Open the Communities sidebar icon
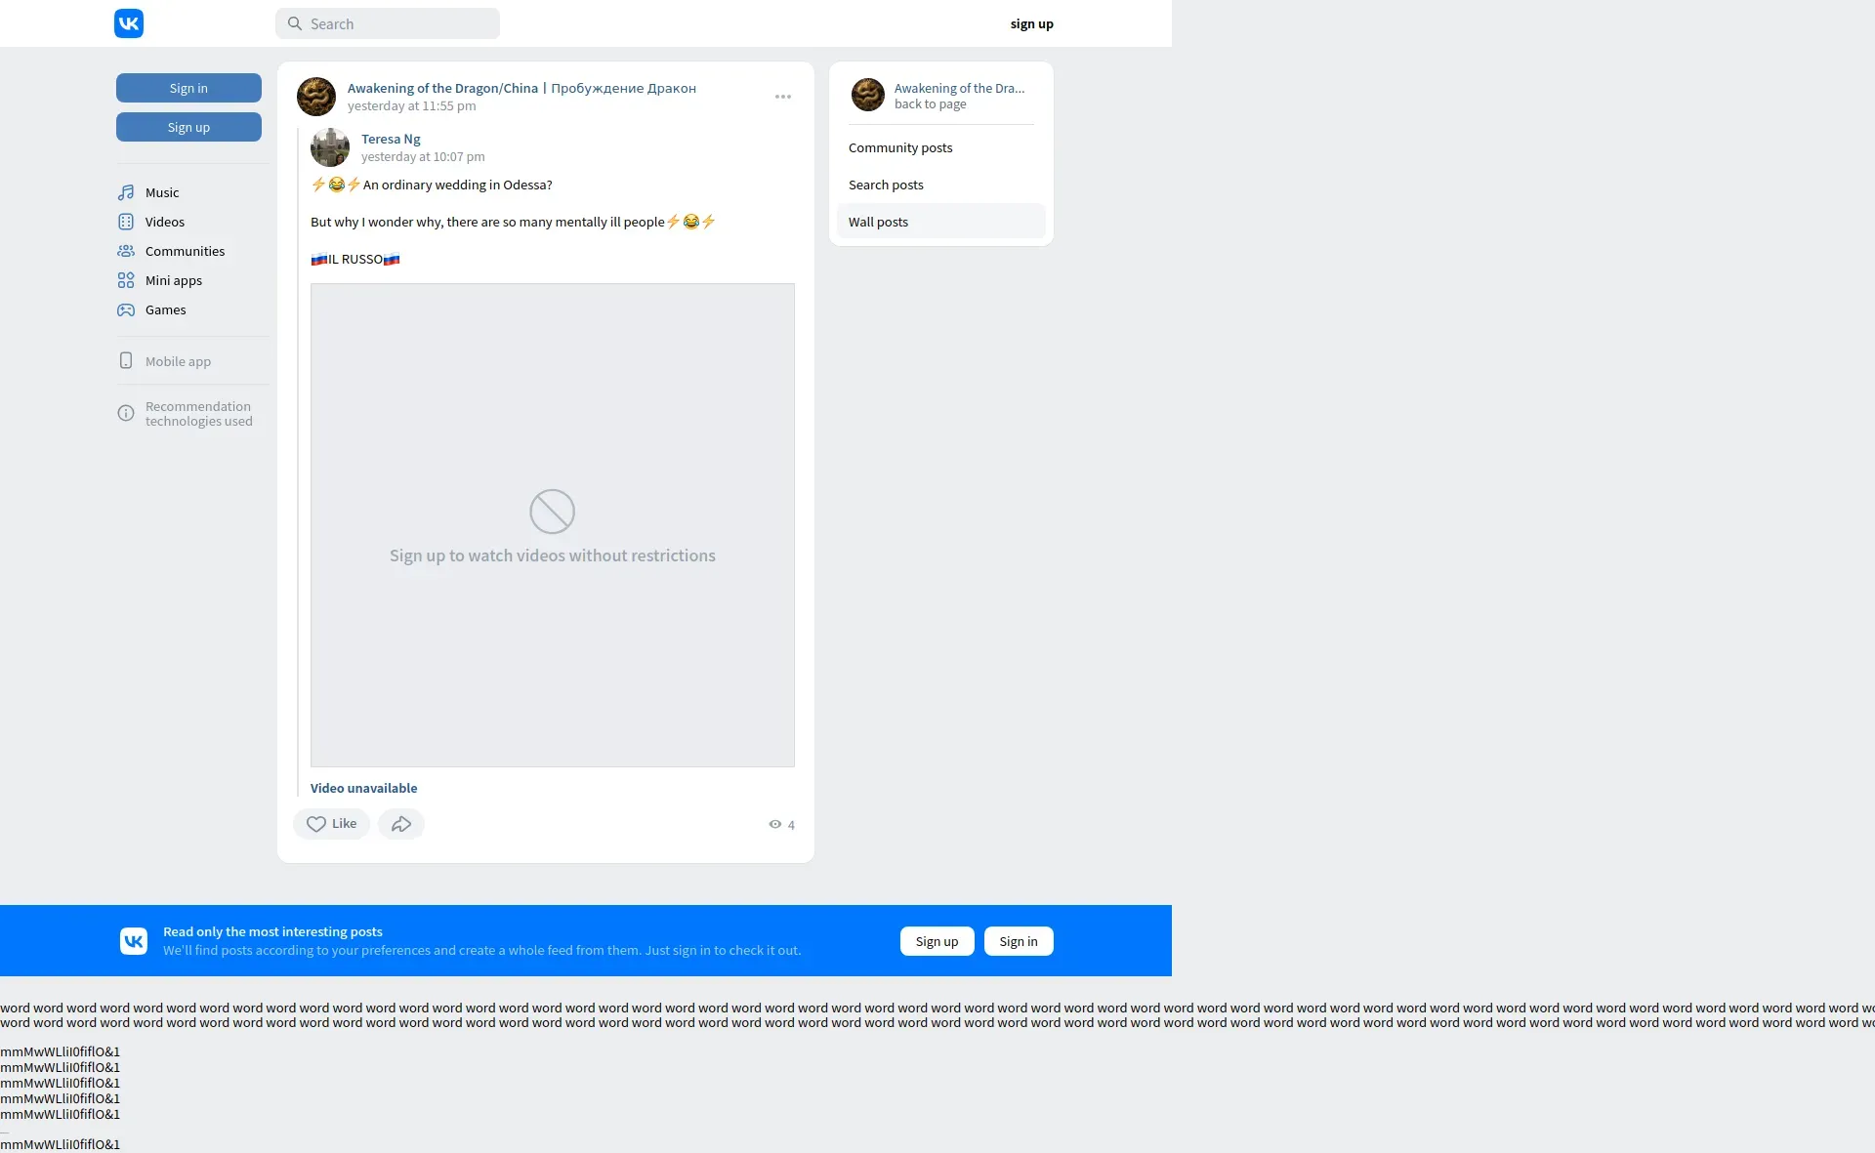The width and height of the screenshot is (1875, 1153). pyautogui.click(x=126, y=251)
